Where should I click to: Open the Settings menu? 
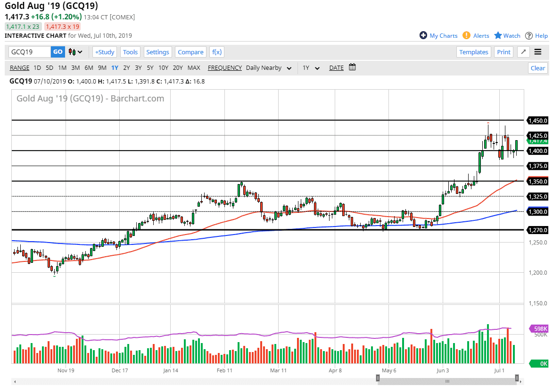pyautogui.click(x=157, y=52)
